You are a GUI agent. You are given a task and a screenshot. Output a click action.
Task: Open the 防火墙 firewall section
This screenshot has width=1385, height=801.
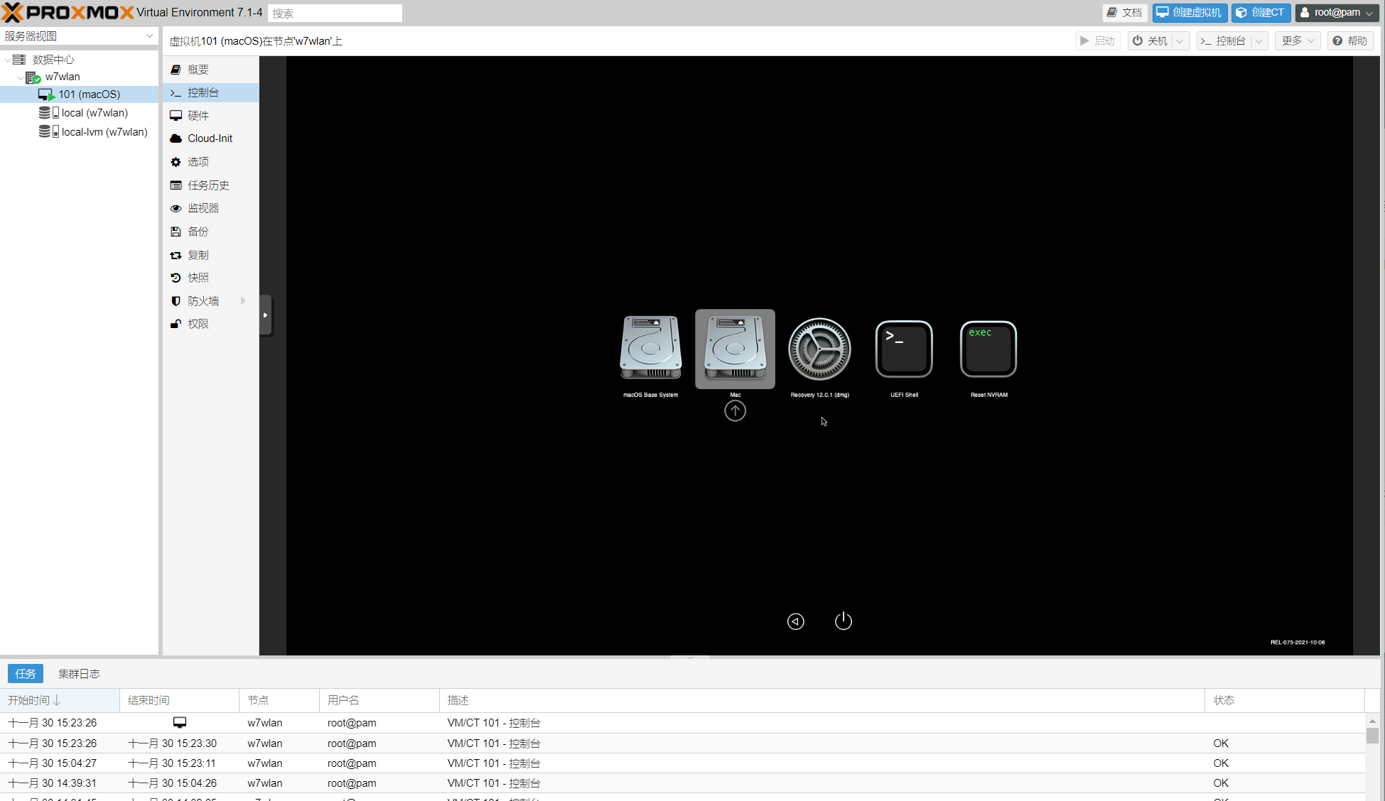coord(210,301)
